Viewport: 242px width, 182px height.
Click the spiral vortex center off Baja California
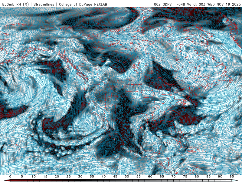110,142
